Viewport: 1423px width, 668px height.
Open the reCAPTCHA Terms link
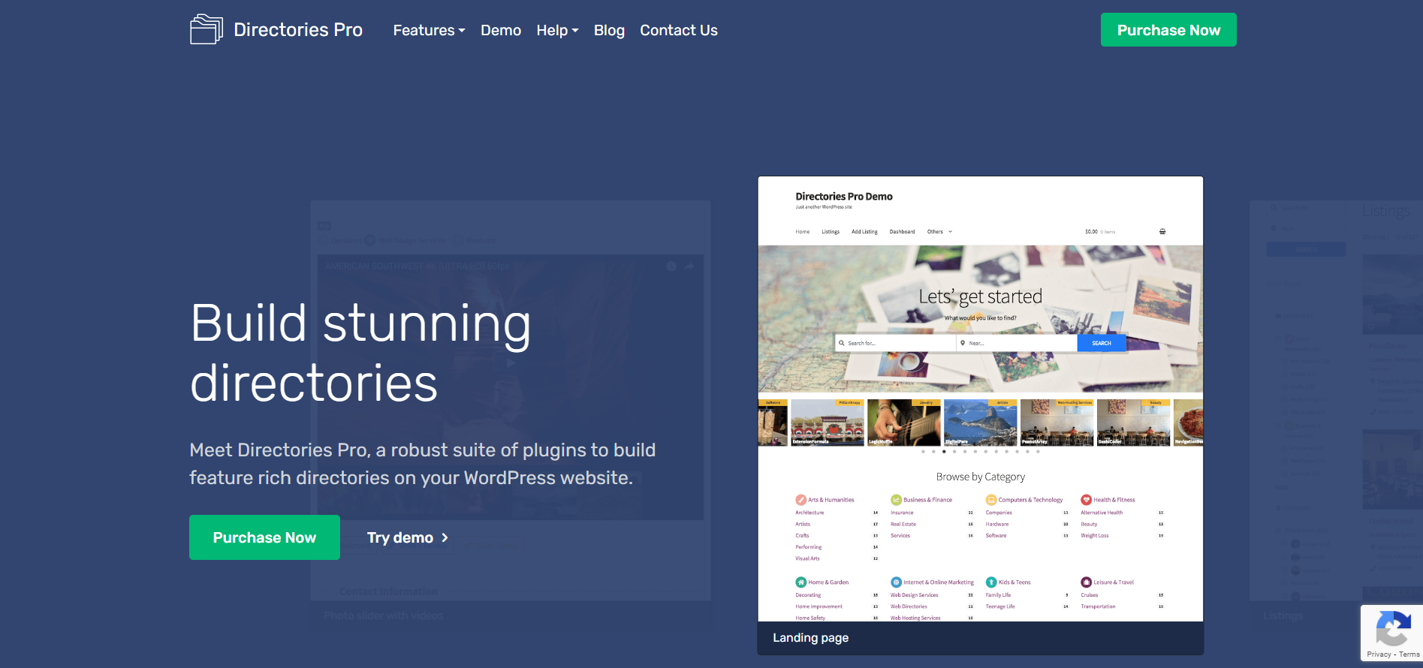point(1409,654)
